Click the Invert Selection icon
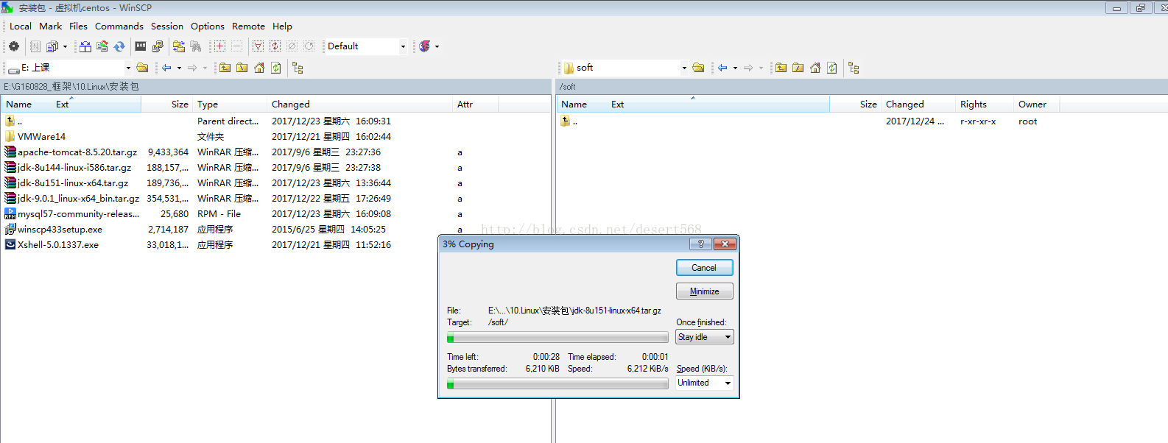Image resolution: width=1168 pixels, height=443 pixels. [275, 46]
